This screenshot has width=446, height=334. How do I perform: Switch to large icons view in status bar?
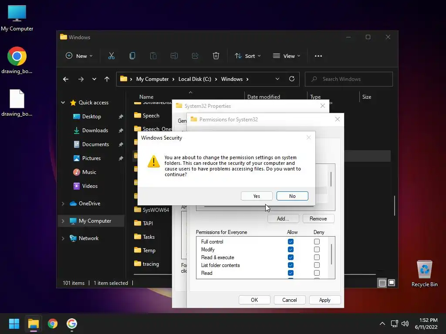coord(392,283)
